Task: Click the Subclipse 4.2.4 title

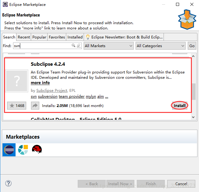Action: [48, 64]
